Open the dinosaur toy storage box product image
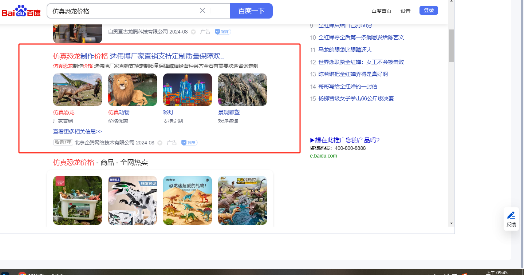This screenshot has width=524, height=275. click(x=78, y=200)
